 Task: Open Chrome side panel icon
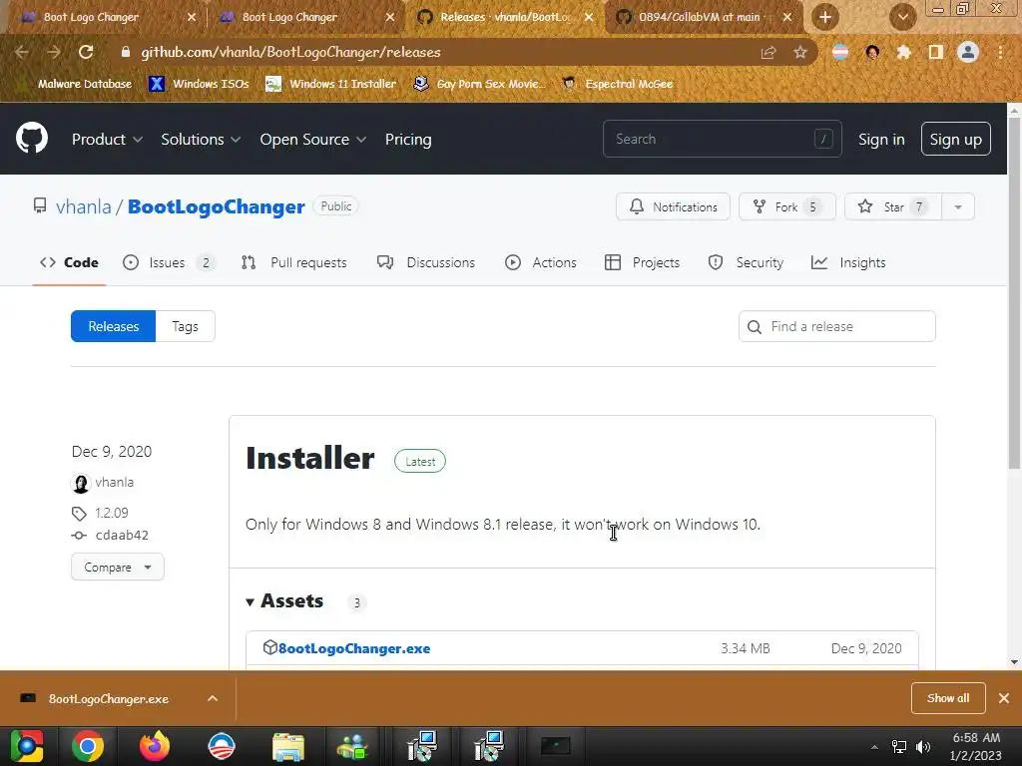936,52
